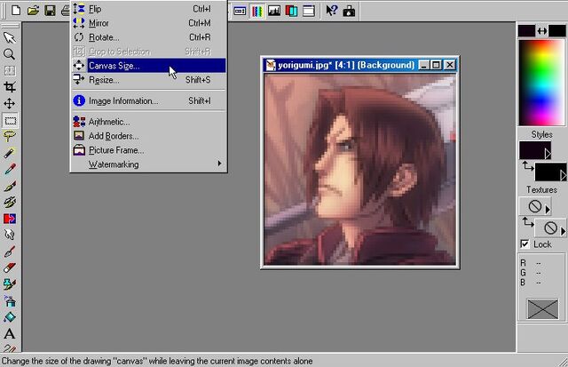This screenshot has width=568, height=367.
Task: Select the Scratch Remover tool
Action: coord(10,251)
